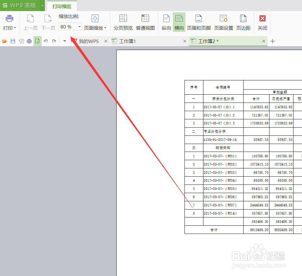This screenshot has height=276, width=302.
Task: Click the open folder icon in quick toolbar
Action: coord(4,41)
